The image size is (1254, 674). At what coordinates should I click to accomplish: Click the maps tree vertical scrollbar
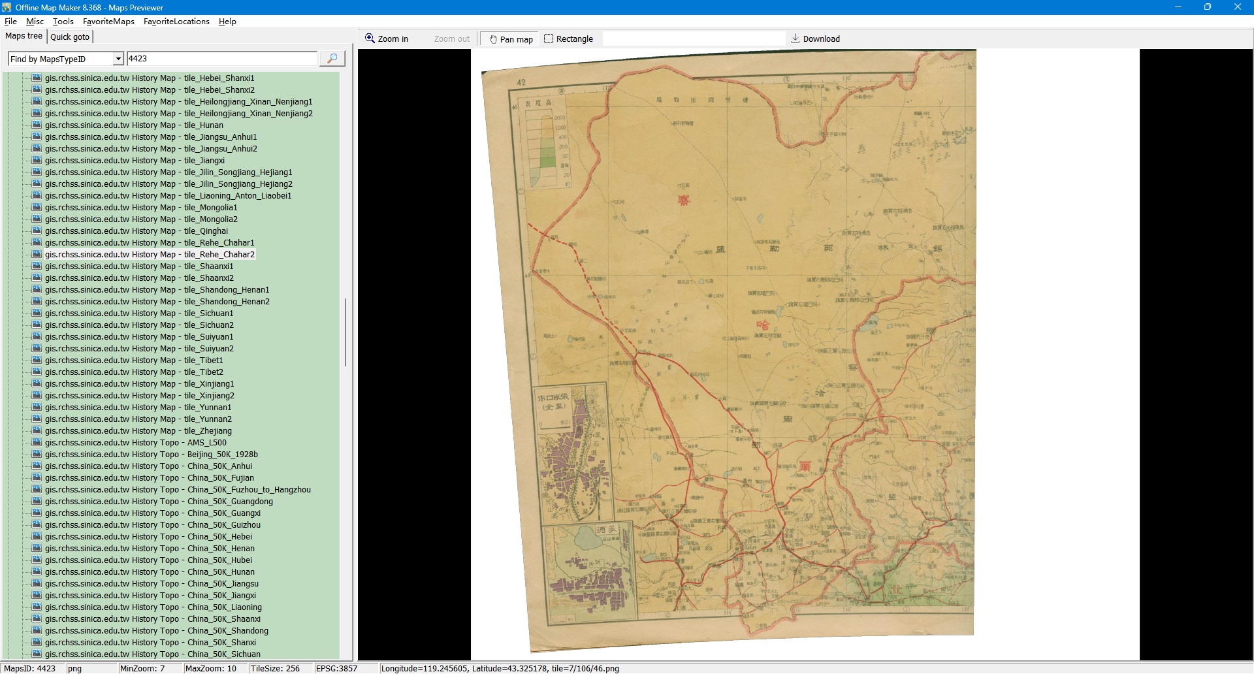point(345,332)
